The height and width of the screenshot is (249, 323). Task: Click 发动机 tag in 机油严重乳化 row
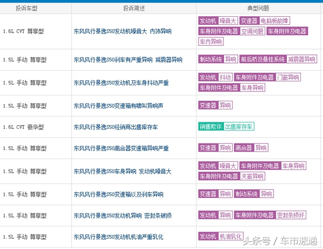click(x=208, y=237)
